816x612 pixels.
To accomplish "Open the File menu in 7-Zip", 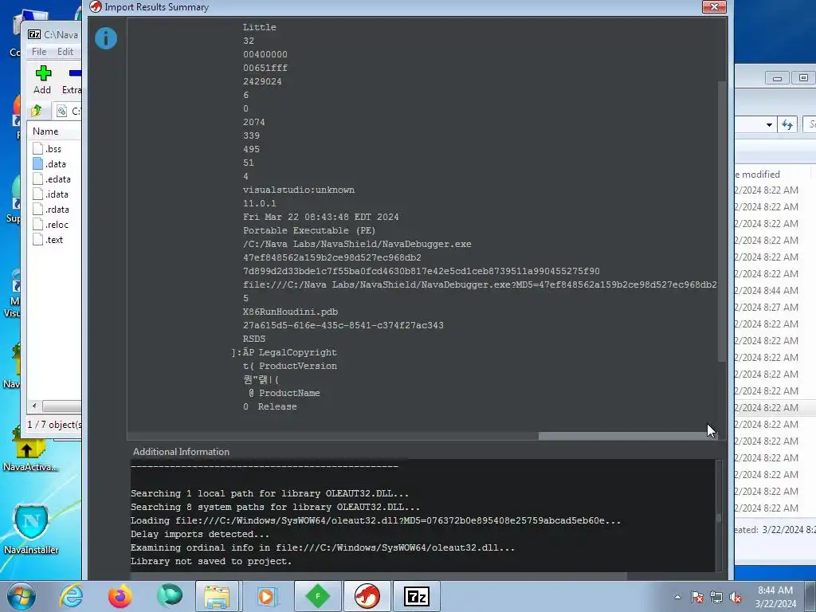I will coord(38,52).
